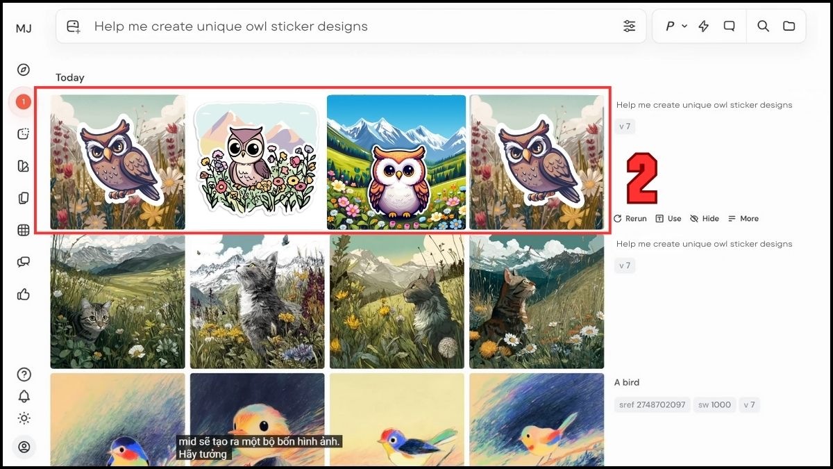Open generation settings with the sliders icon
Viewport: 833px width, 469px height.
(x=630, y=26)
